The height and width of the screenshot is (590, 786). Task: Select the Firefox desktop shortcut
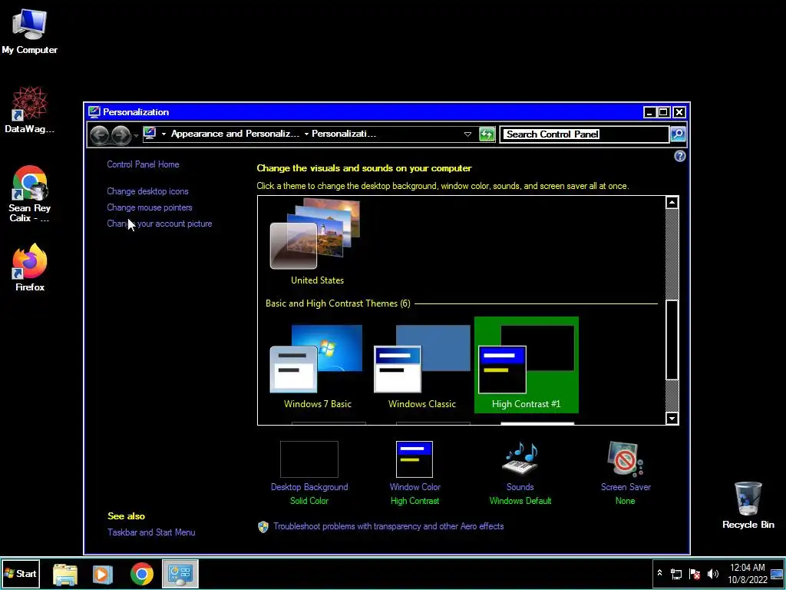(30, 267)
